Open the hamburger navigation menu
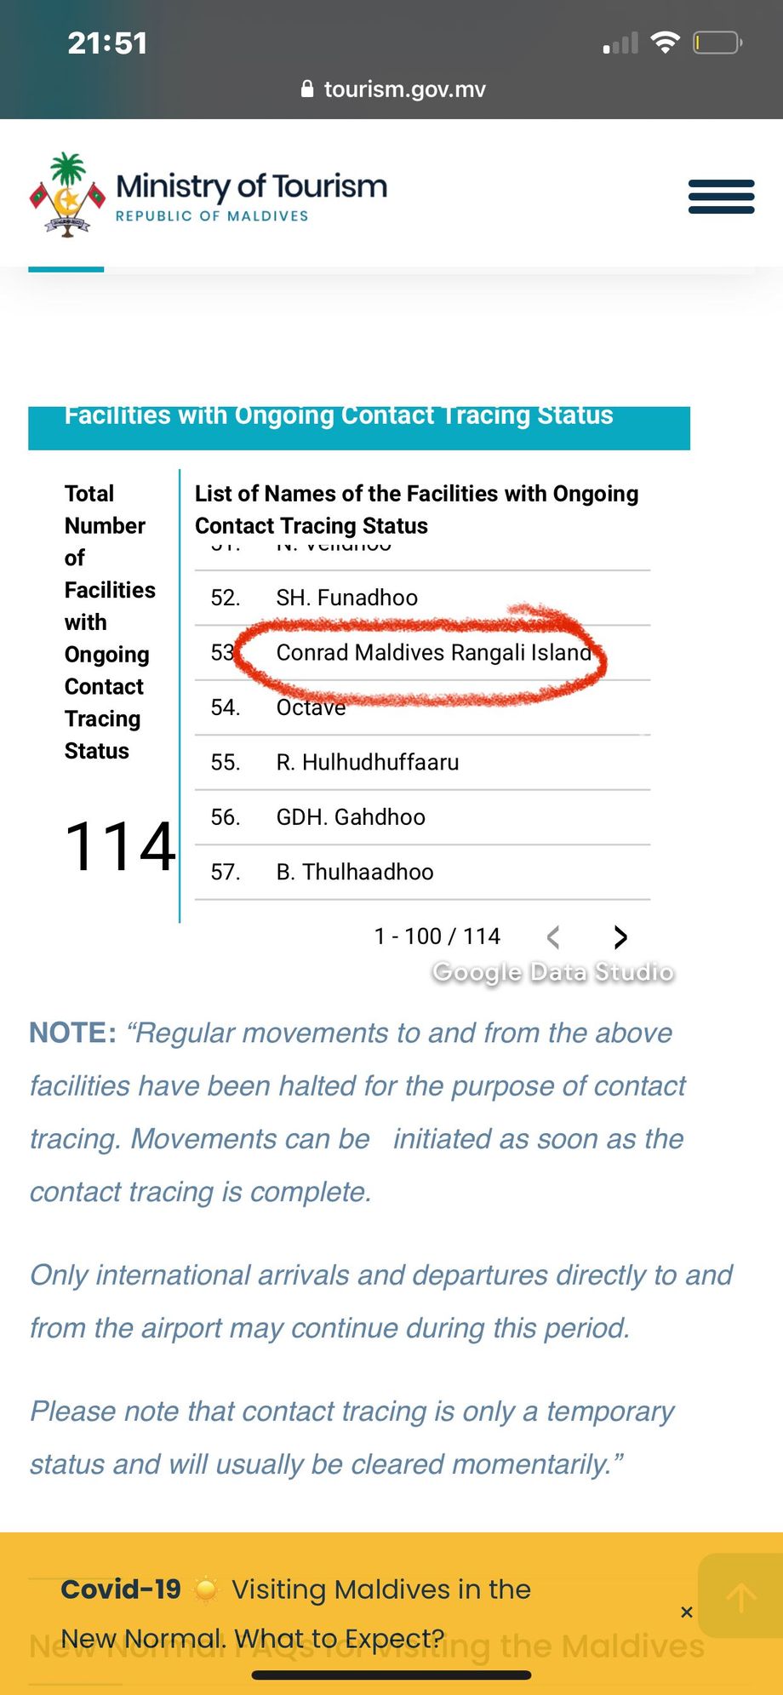This screenshot has width=783, height=1695. (x=721, y=197)
